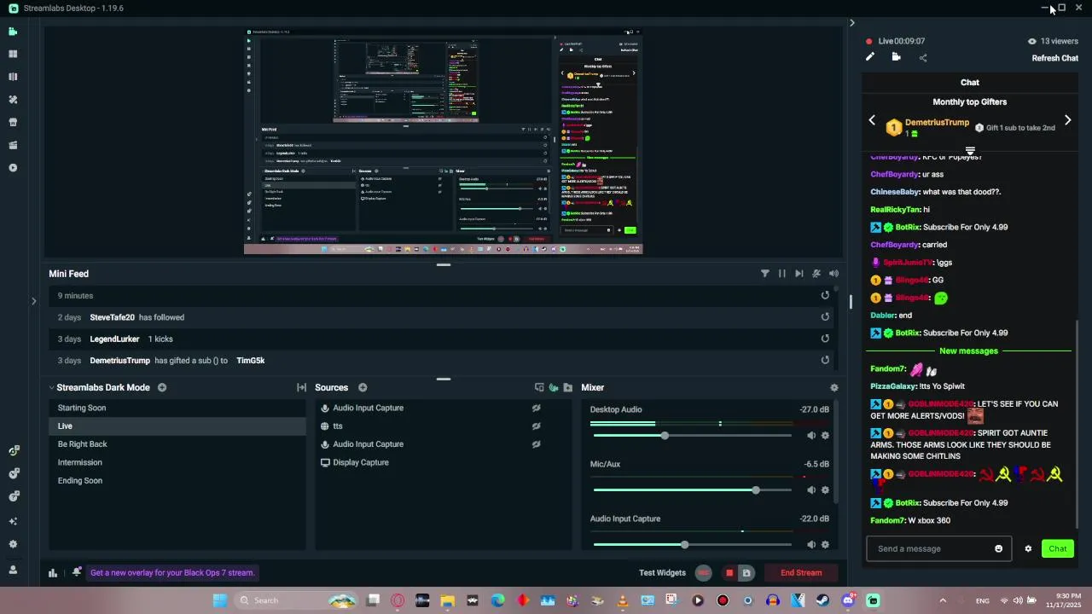Open the App Store icon in sidebar
Screen dimensions: 1092x614
pos(13,122)
